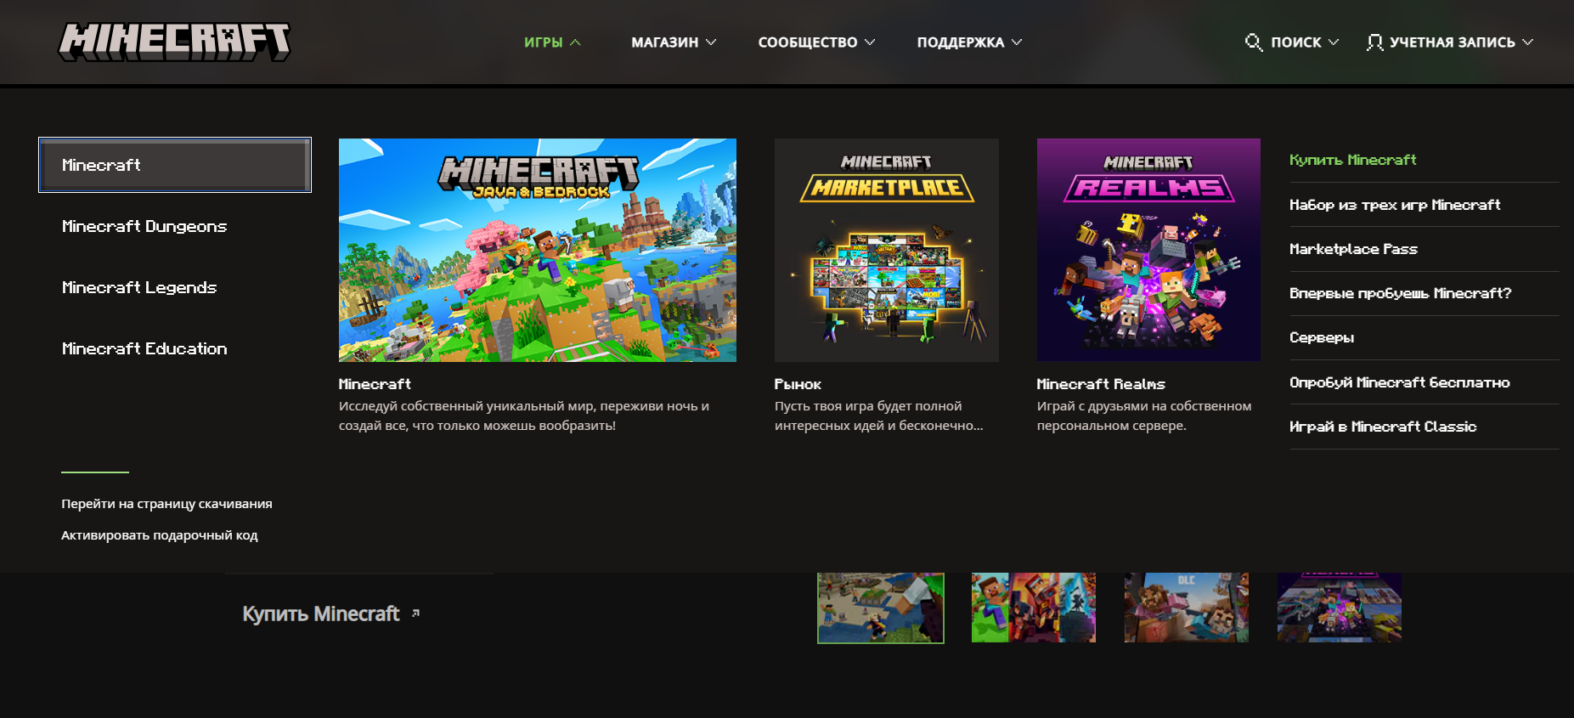Viewport: 1574px width, 718px height.
Task: Open the ПОДДЕРЖКА menu
Action: tap(968, 42)
